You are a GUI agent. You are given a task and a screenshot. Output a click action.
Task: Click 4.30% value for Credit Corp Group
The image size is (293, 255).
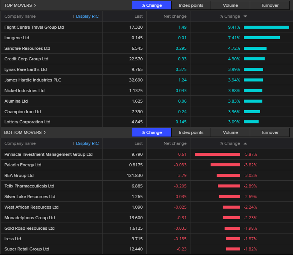(x=234, y=59)
